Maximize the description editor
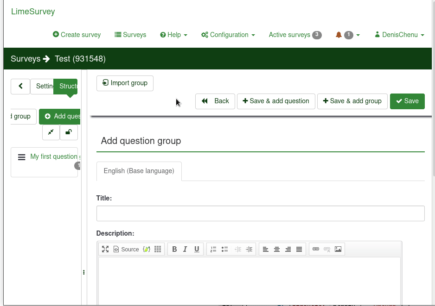 (x=105, y=249)
